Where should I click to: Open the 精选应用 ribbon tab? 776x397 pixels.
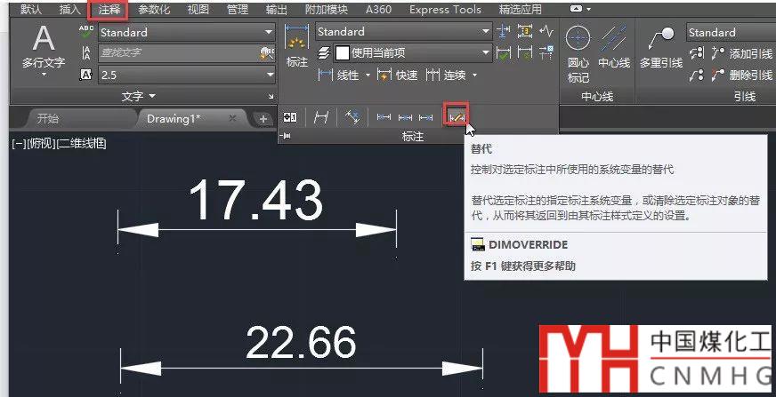pos(520,10)
